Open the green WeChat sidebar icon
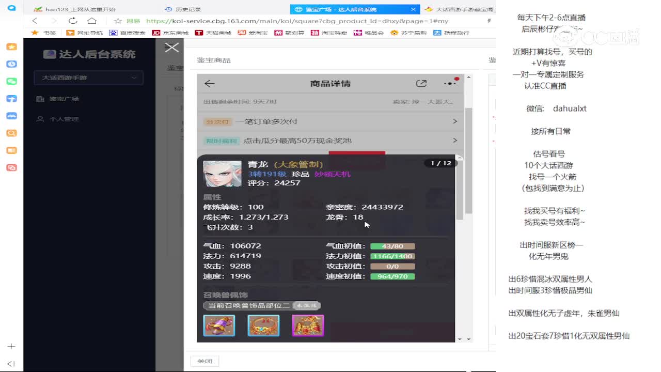Viewport: 661px width, 372px height. point(11,81)
